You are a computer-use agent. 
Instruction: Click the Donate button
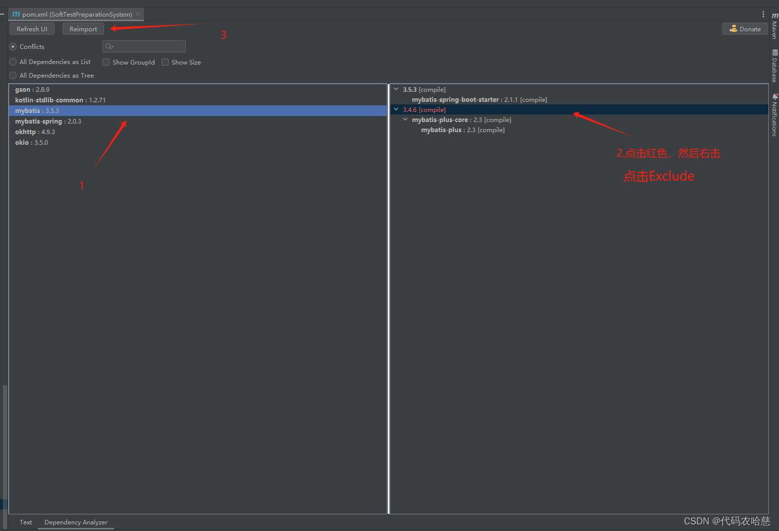coord(745,29)
